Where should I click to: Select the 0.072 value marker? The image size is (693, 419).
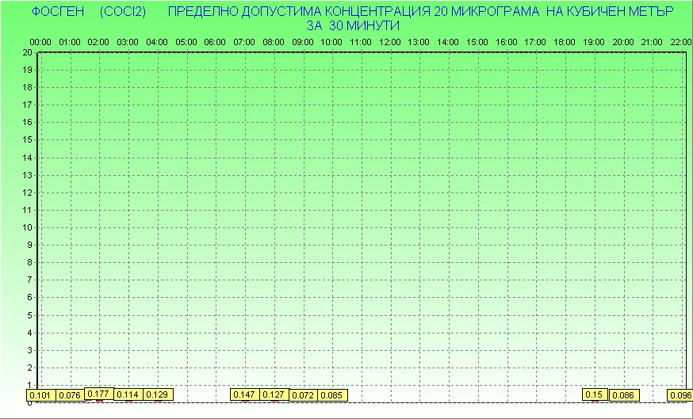click(303, 394)
